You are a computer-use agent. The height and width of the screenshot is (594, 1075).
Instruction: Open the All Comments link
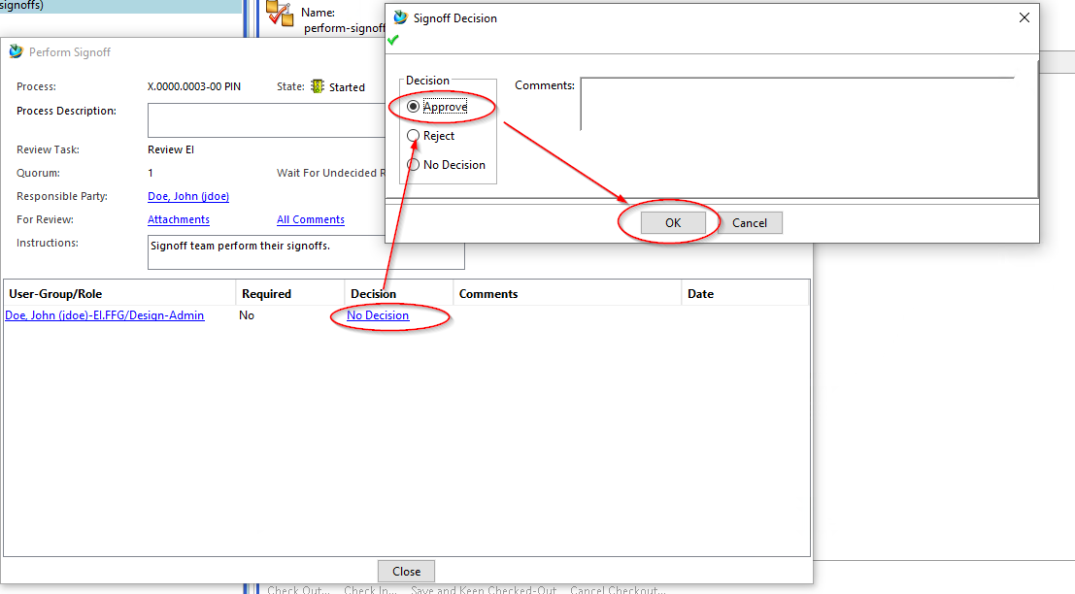(x=311, y=219)
